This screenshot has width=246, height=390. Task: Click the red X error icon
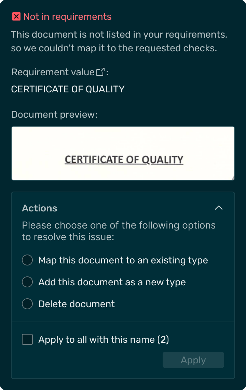pyautogui.click(x=16, y=16)
